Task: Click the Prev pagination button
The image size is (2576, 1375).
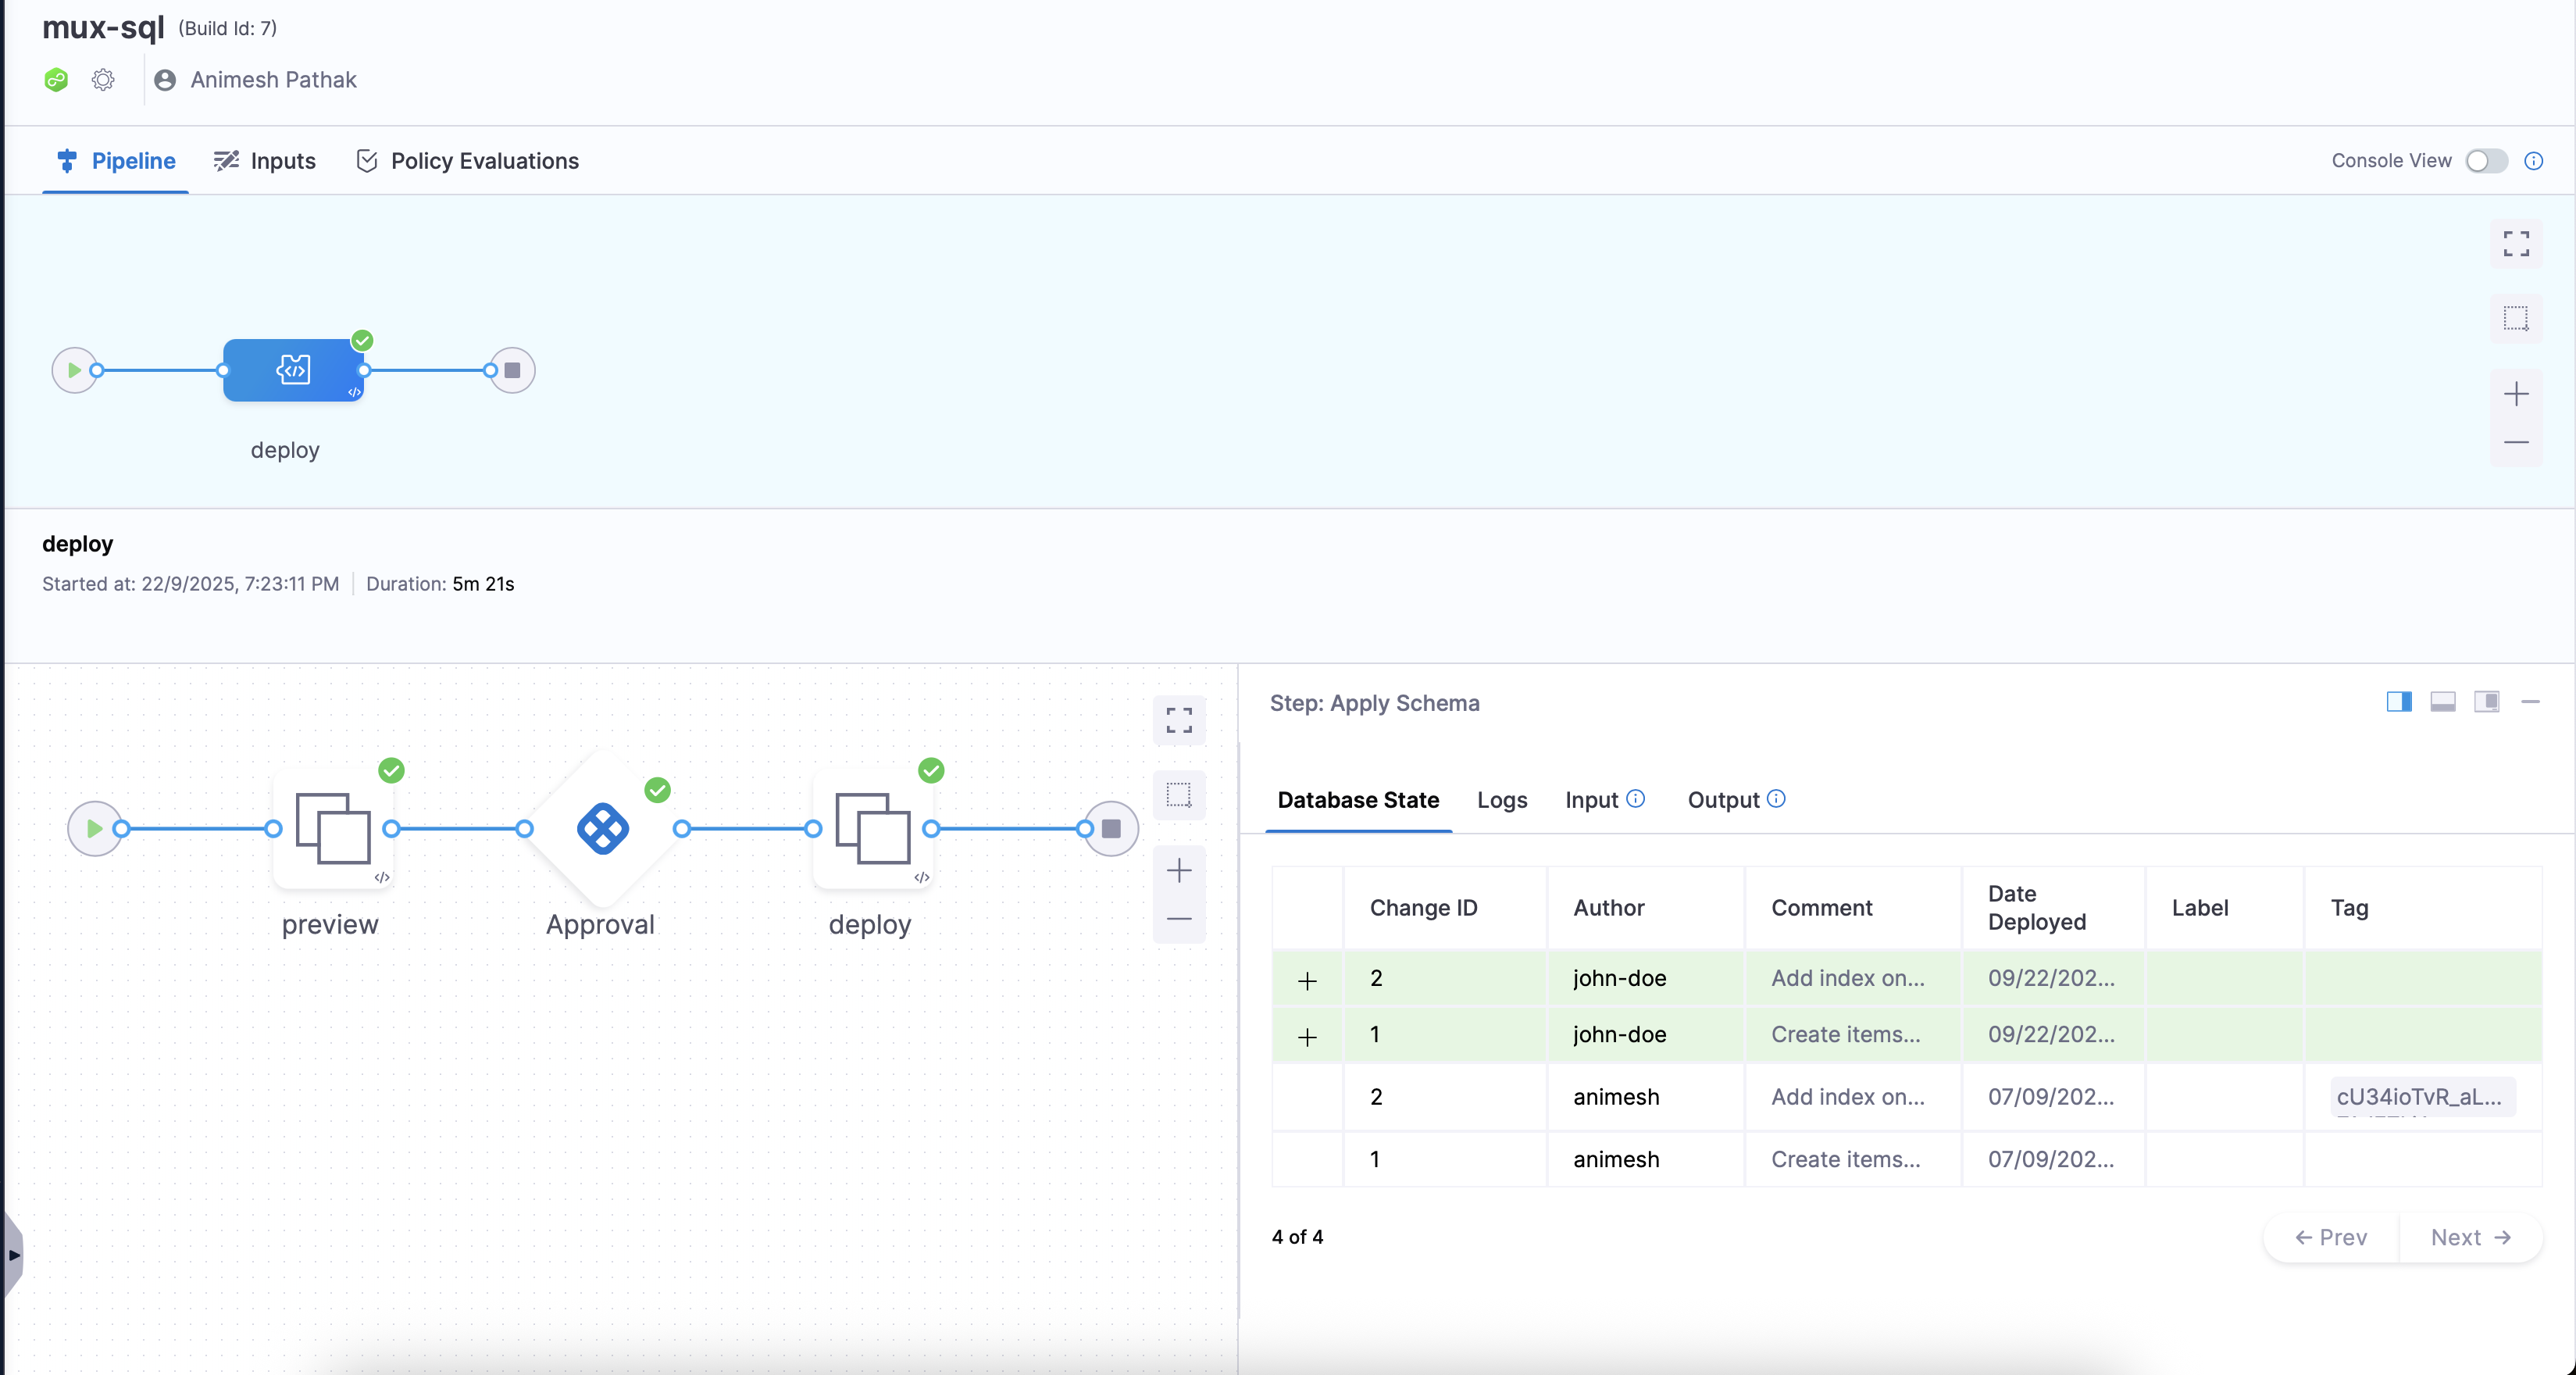Action: pos(2331,1237)
